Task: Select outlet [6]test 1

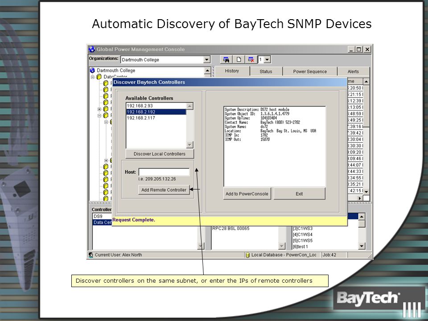Action: coord(300,247)
